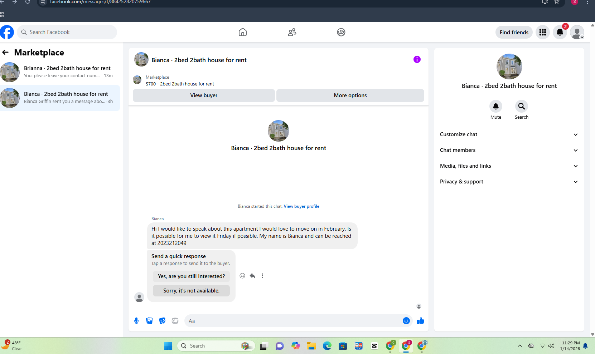Open the Brianna 2bed 2bath conversation
This screenshot has height=354, width=595.
point(60,72)
